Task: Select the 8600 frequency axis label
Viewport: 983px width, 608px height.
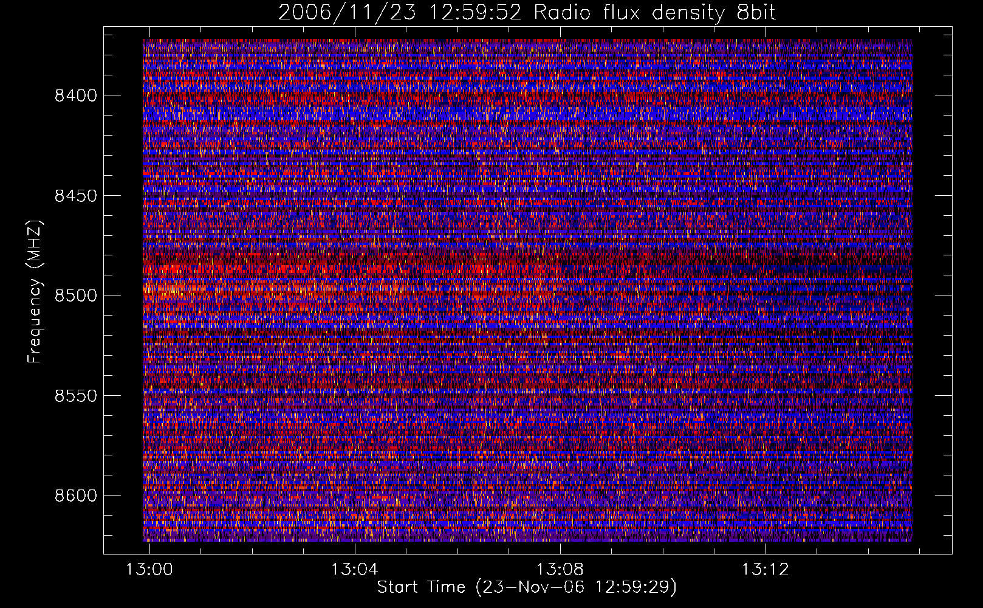Action: (x=75, y=496)
